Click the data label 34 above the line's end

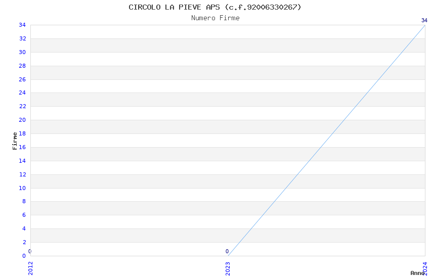424,20
